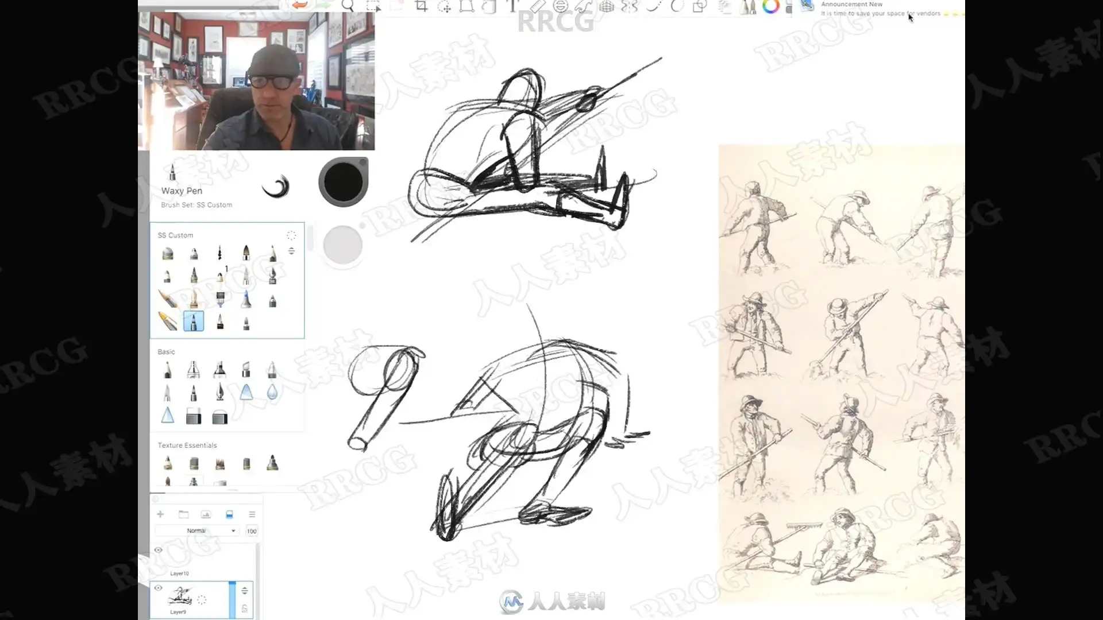Activate the Ruler guide tool
The image size is (1103, 620).
point(537,6)
